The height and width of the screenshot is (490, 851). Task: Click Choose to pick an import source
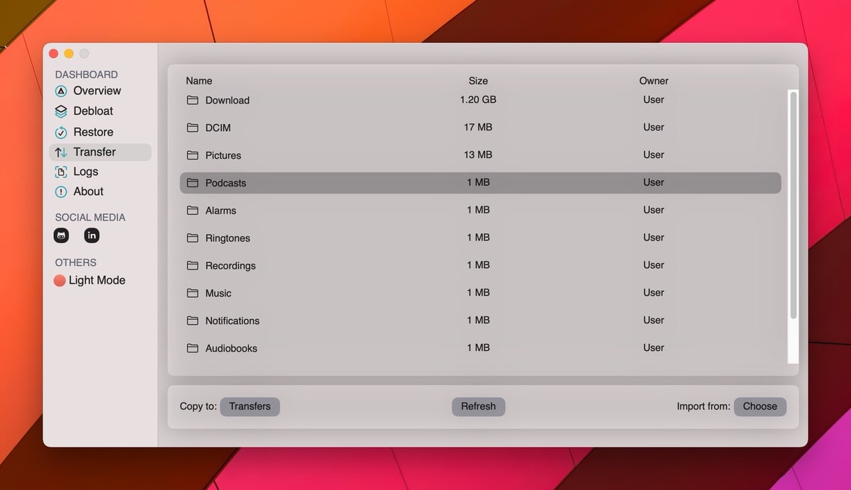[760, 406]
